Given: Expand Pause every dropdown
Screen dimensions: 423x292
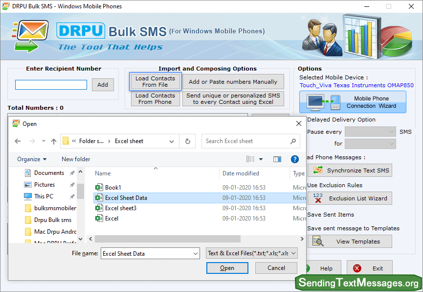Looking at the screenshot, I should (x=370, y=132).
